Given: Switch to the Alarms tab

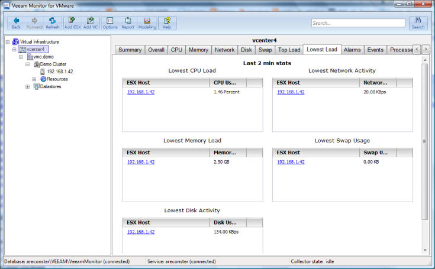Looking at the screenshot, I should pyautogui.click(x=352, y=50).
